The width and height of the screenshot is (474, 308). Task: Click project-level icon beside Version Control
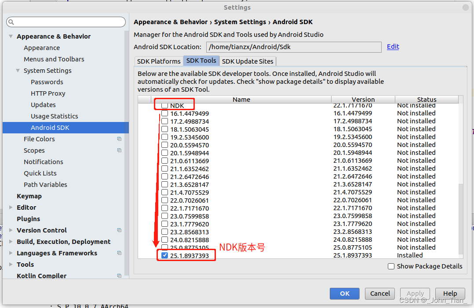pyautogui.click(x=120, y=230)
